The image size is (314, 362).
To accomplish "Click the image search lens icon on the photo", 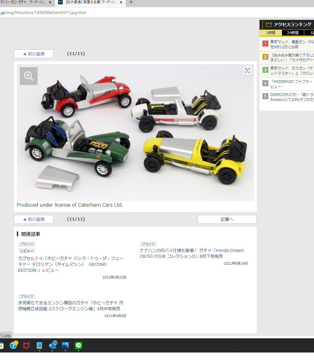I will (x=247, y=70).
